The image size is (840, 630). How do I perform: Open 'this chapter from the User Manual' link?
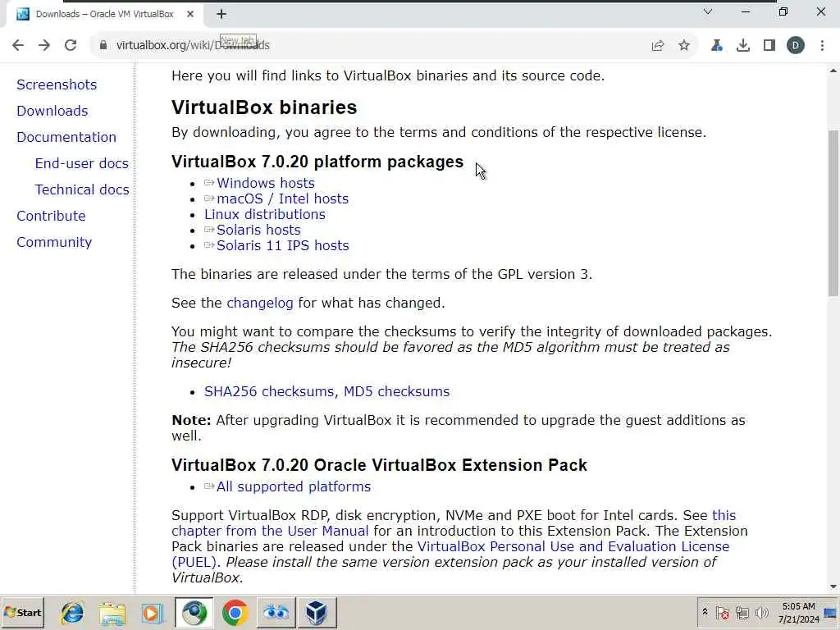(x=270, y=531)
